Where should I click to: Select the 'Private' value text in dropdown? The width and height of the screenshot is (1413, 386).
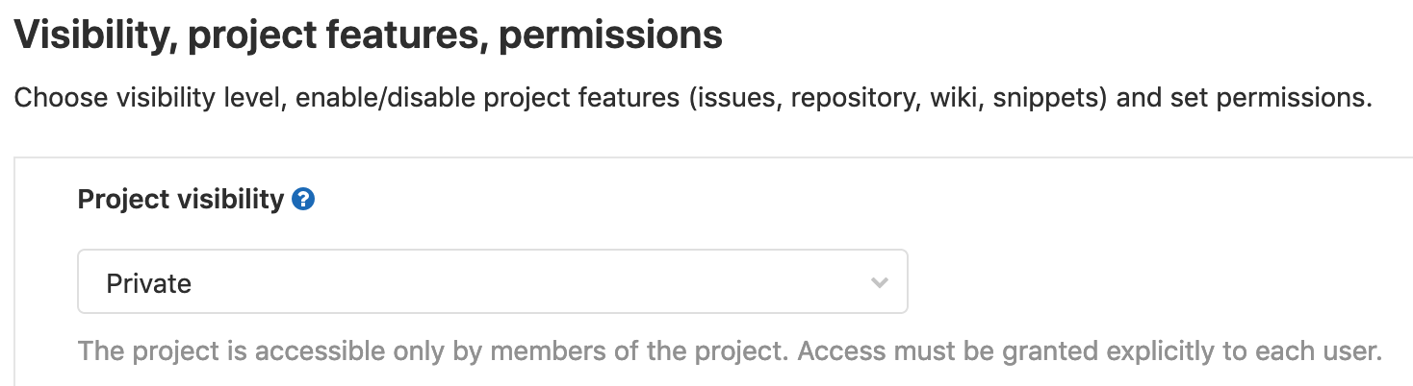(x=149, y=284)
